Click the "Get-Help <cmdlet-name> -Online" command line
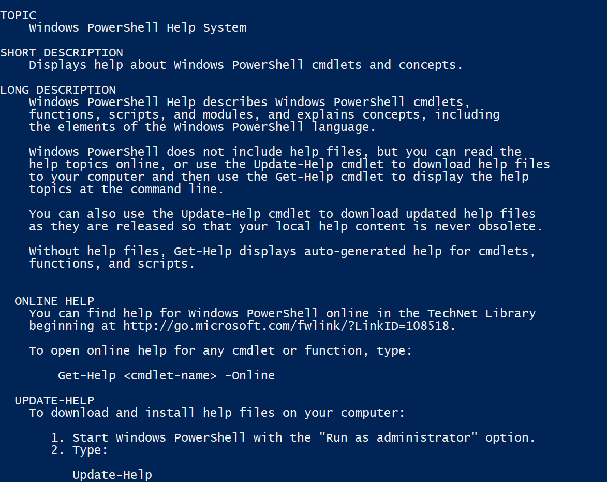Image resolution: width=607 pixels, height=482 pixels. point(166,376)
